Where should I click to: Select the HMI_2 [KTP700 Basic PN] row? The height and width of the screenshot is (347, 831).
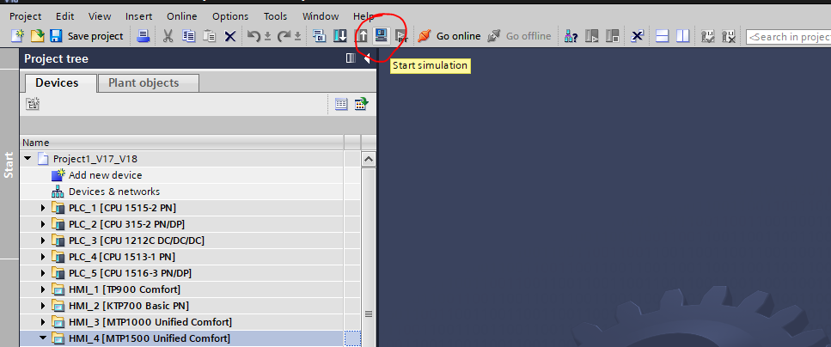coord(182,306)
